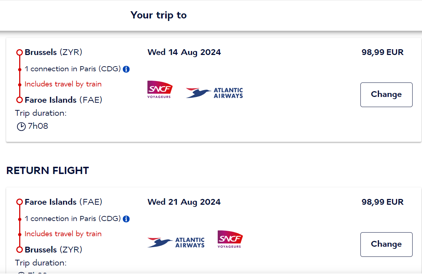422x276 pixels.
Task: Click Atlantic Airways logo on outbound trip
Action: tap(214, 93)
